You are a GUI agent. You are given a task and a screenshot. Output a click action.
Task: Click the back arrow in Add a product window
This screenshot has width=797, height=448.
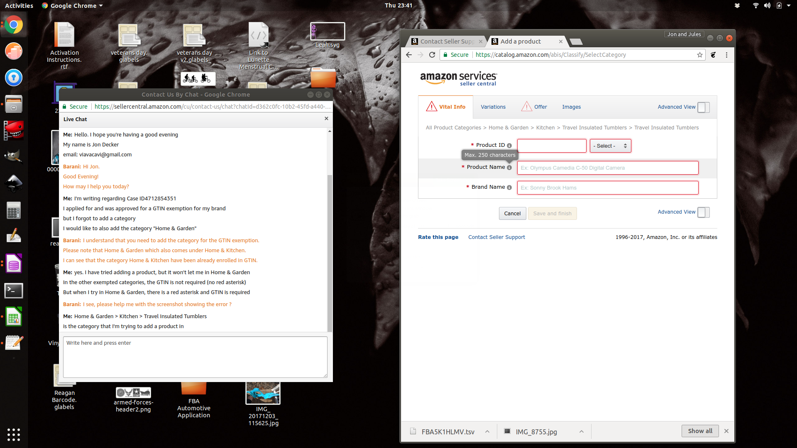tap(409, 55)
